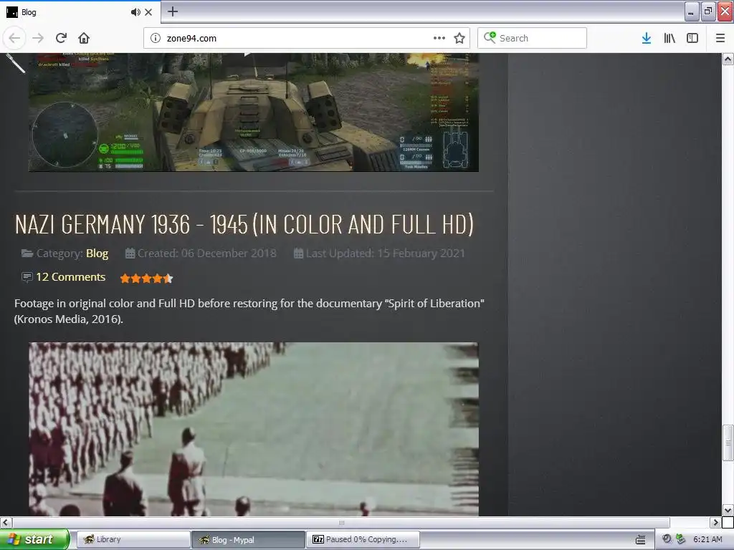Viewport: 734px width, 550px height.
Task: Switch to Blog - Mypal taskbar button
Action: (x=248, y=540)
